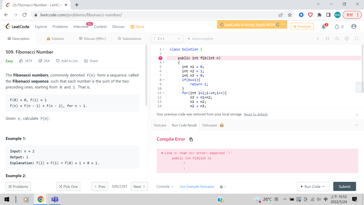Open the C++ language dropdown
364x205 pixels.
167,38
